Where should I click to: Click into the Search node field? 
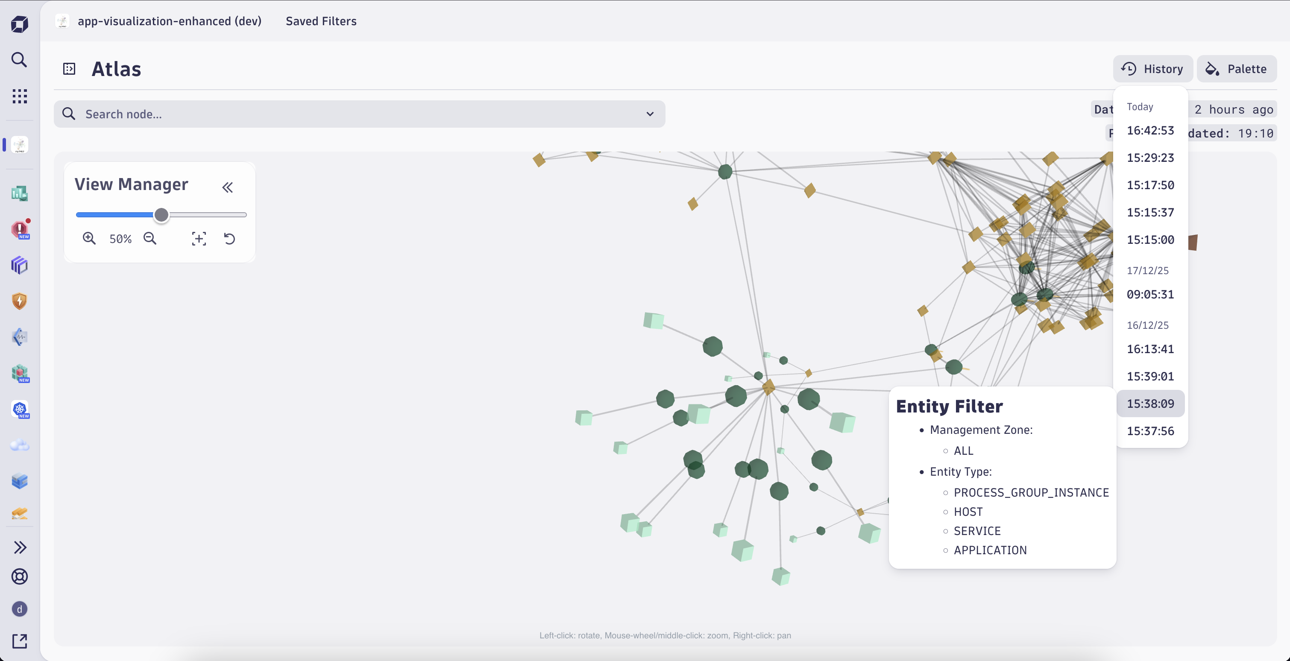[351, 114]
